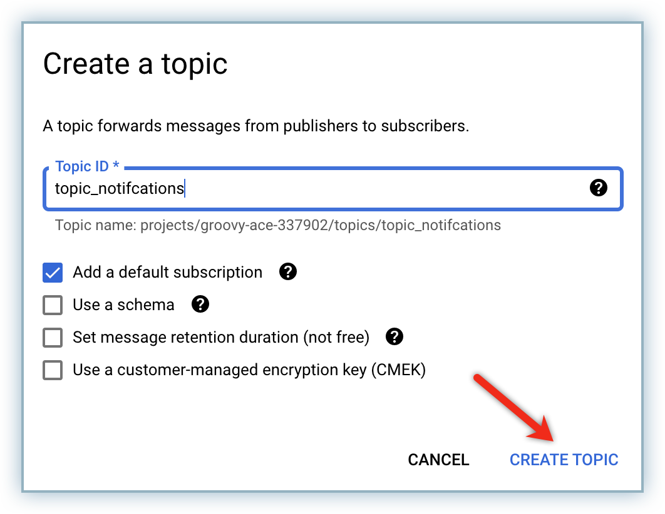Open help icon beside Use a schema
The height and width of the screenshot is (514, 665).
pyautogui.click(x=200, y=305)
